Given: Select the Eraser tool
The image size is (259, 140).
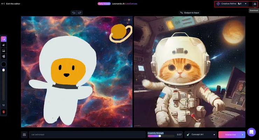Looking at the screenshot, I should pyautogui.click(x=3, y=45).
